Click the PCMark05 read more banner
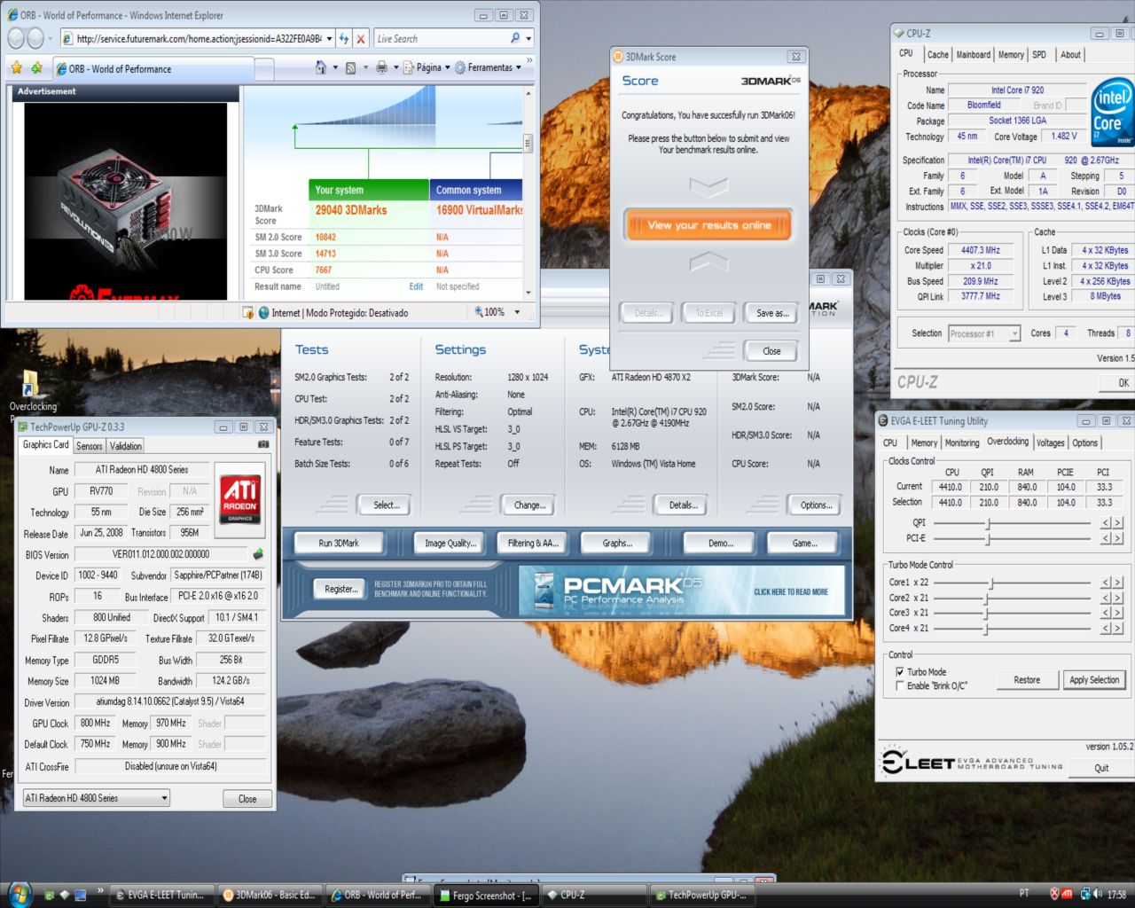Viewport: 1135px width, 908px height. 681,591
